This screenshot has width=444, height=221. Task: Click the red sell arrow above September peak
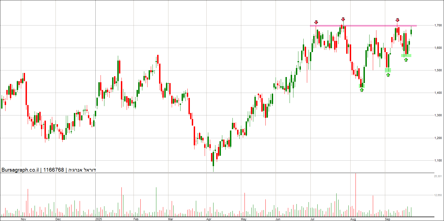pyautogui.click(x=397, y=20)
